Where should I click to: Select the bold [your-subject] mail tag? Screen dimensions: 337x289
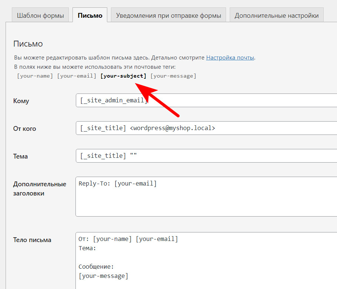[123, 76]
